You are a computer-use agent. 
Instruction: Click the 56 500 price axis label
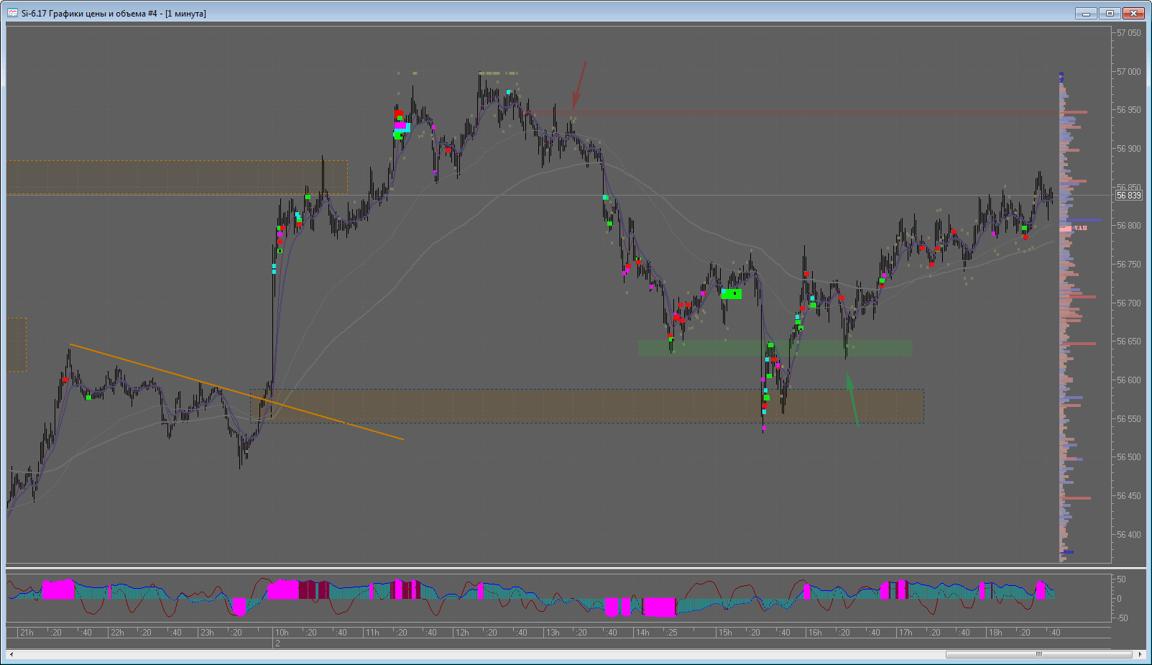[x=1128, y=457]
